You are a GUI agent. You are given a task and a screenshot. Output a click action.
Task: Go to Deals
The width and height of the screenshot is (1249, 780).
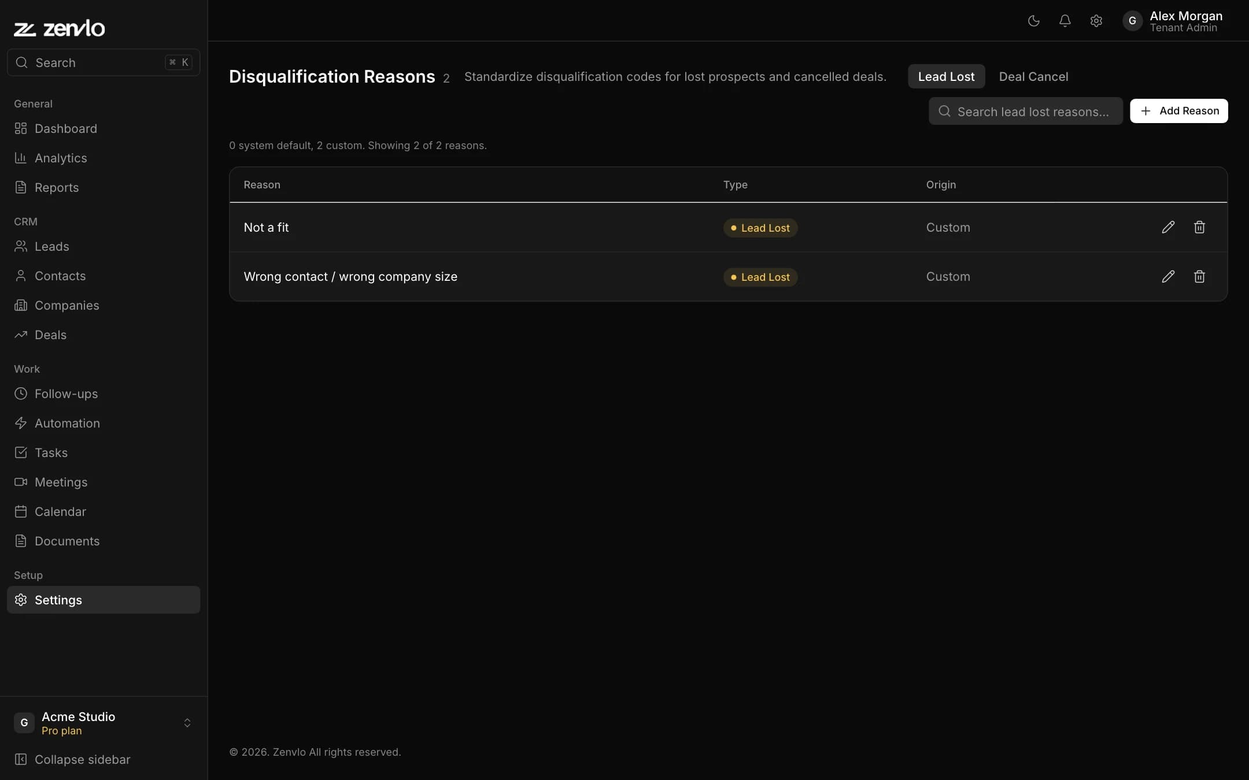click(104, 335)
